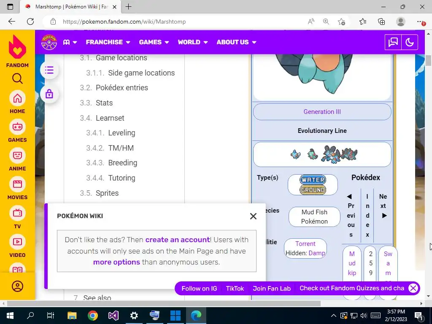Close the Pokémon Wiki popup notice

[x=253, y=216]
